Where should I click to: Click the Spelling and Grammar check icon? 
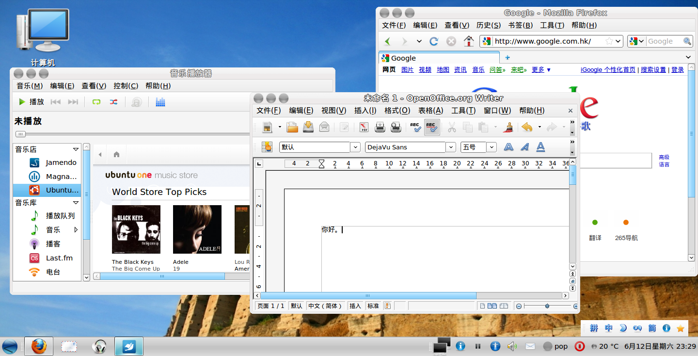tap(415, 127)
